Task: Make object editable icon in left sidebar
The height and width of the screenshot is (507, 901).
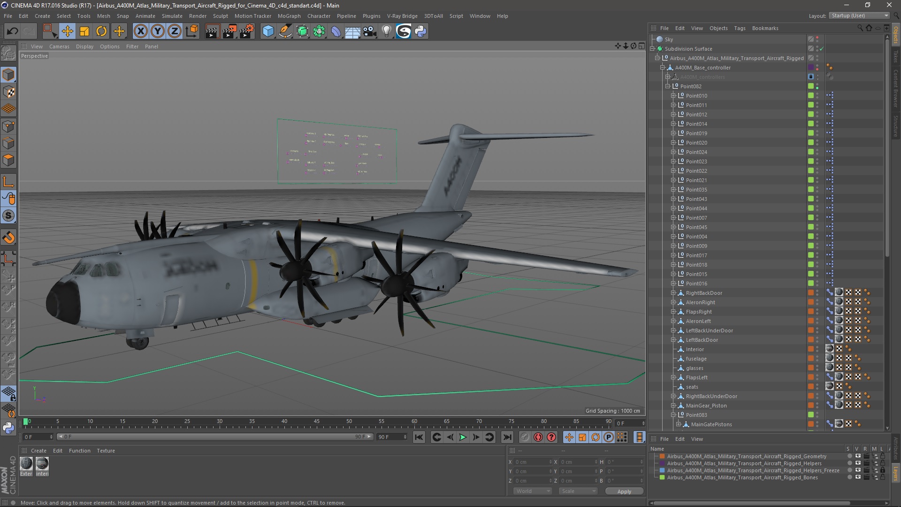Action: coord(8,53)
